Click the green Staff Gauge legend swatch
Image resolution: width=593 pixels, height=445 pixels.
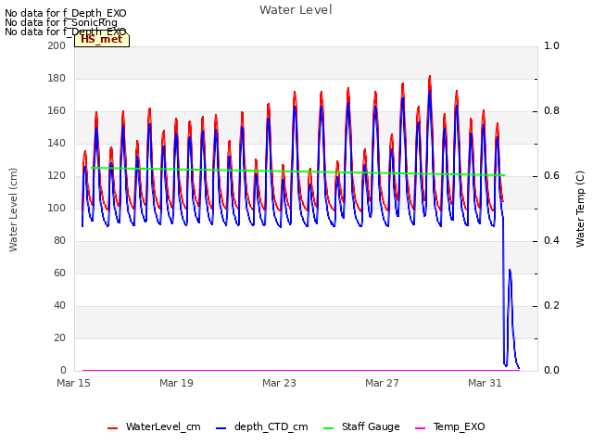pos(329,428)
